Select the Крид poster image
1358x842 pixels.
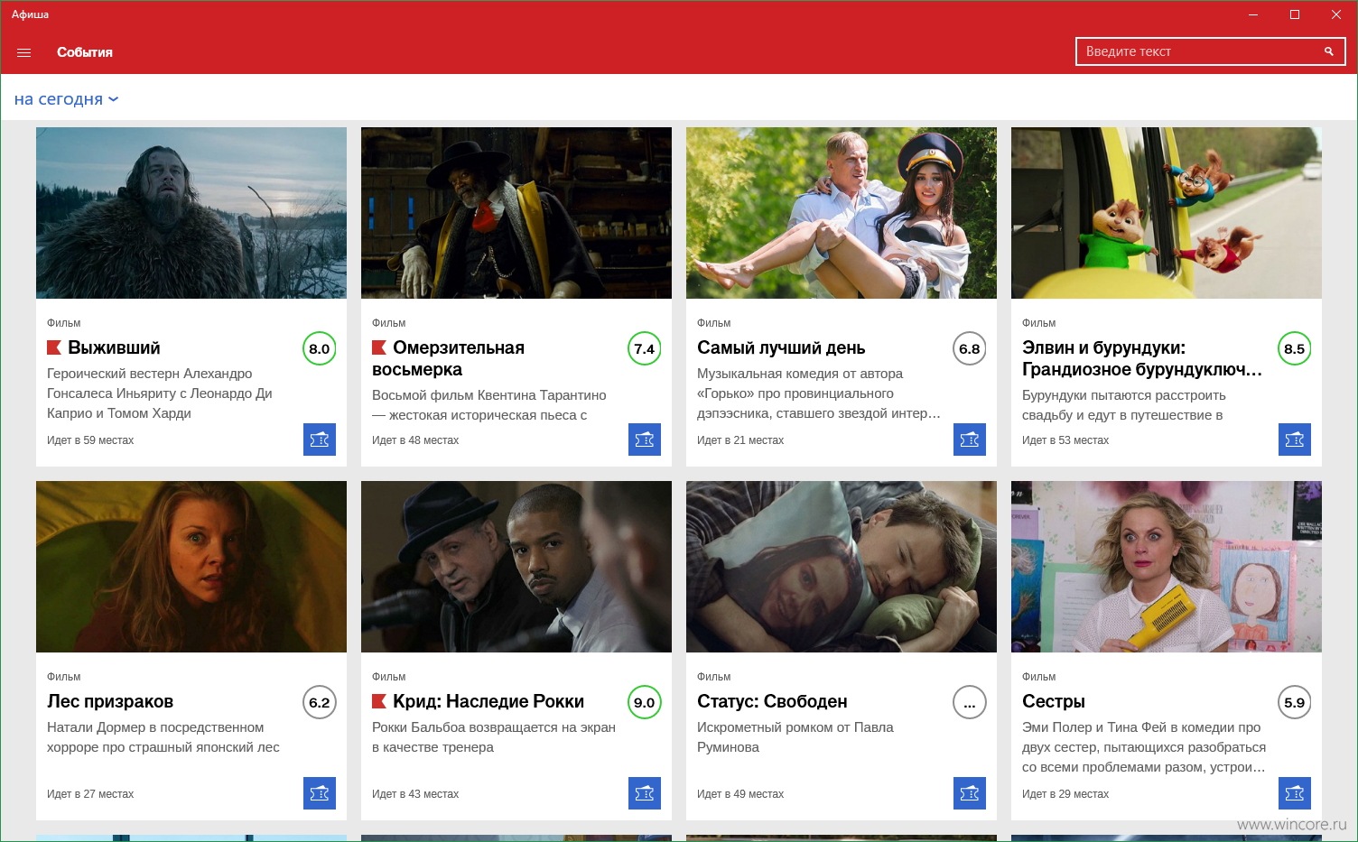(x=516, y=567)
